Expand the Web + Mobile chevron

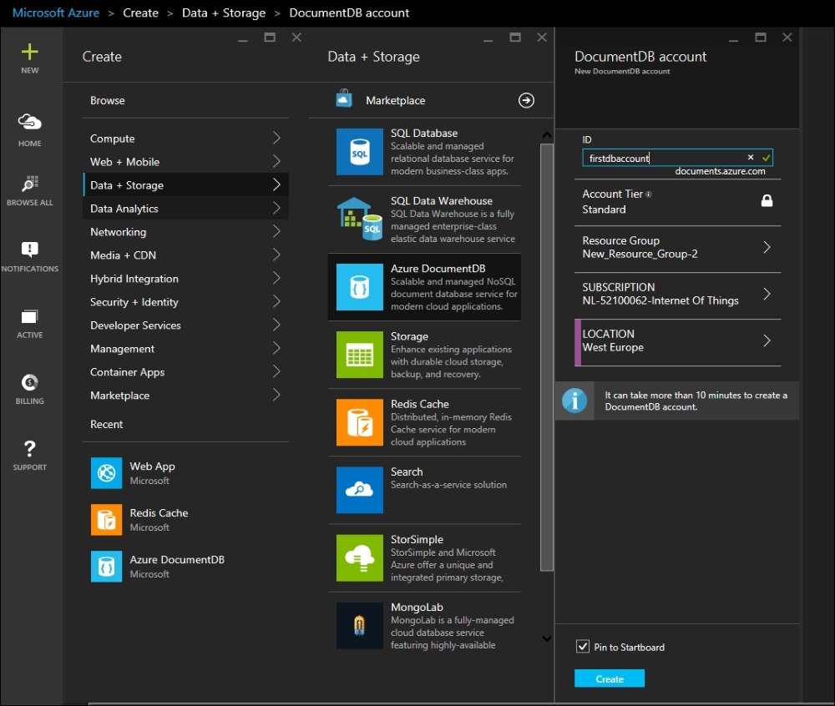pos(276,161)
